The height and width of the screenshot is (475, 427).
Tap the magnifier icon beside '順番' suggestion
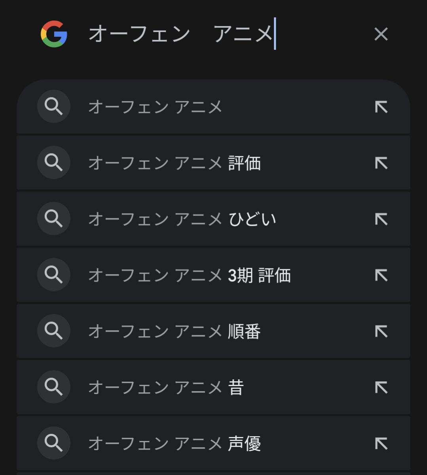[54, 331]
